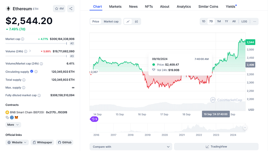
Task: Open the chart events badge showing 5
Action: click(x=94, y=119)
